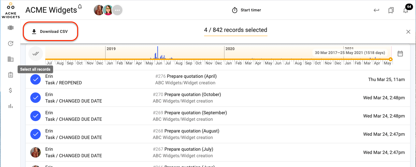Open task #267 Prepare quotation (July)
This screenshot has height=167, width=416.
[x=183, y=149]
